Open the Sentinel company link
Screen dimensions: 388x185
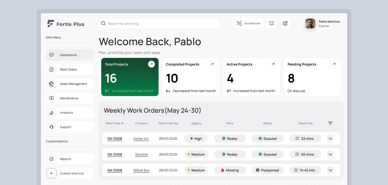tap(142, 154)
